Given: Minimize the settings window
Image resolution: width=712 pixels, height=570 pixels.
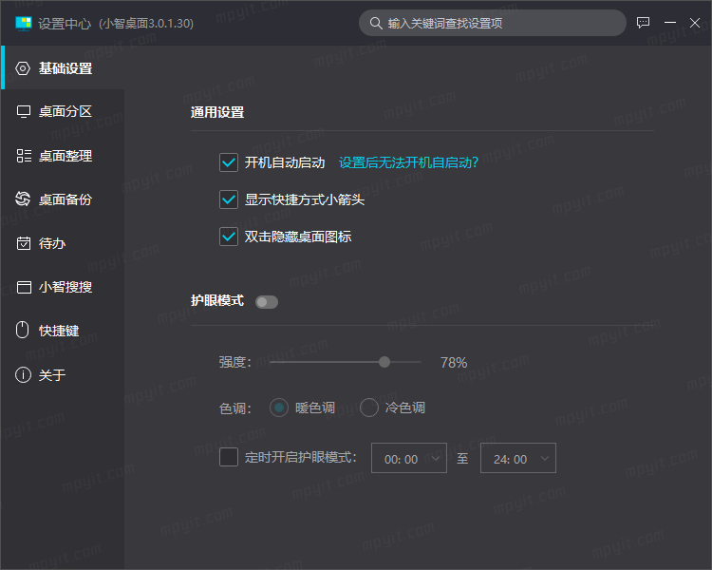Looking at the screenshot, I should [670, 23].
